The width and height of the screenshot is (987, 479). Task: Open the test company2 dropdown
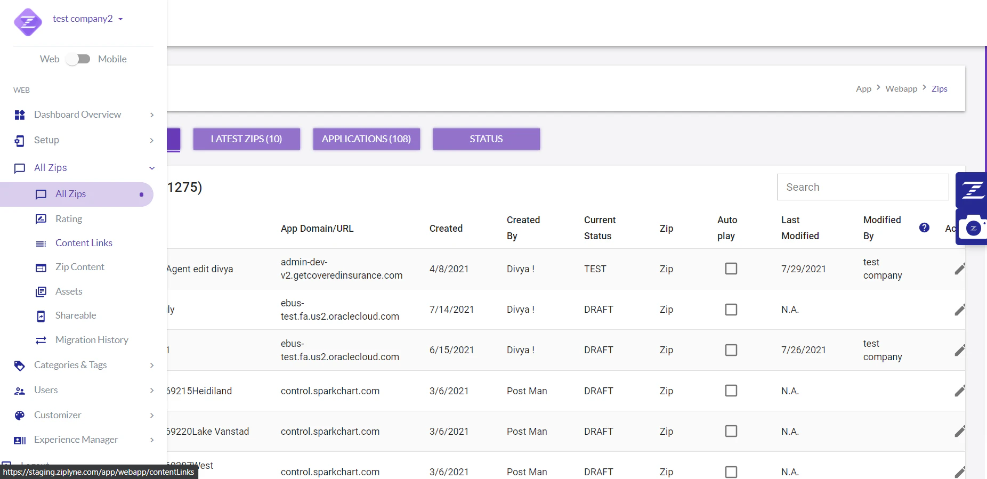[88, 19]
